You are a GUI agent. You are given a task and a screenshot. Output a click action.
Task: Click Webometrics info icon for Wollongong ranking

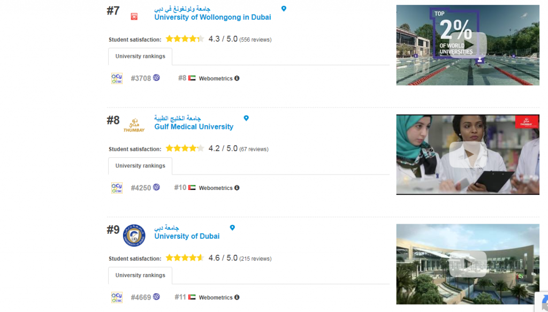pyautogui.click(x=237, y=78)
